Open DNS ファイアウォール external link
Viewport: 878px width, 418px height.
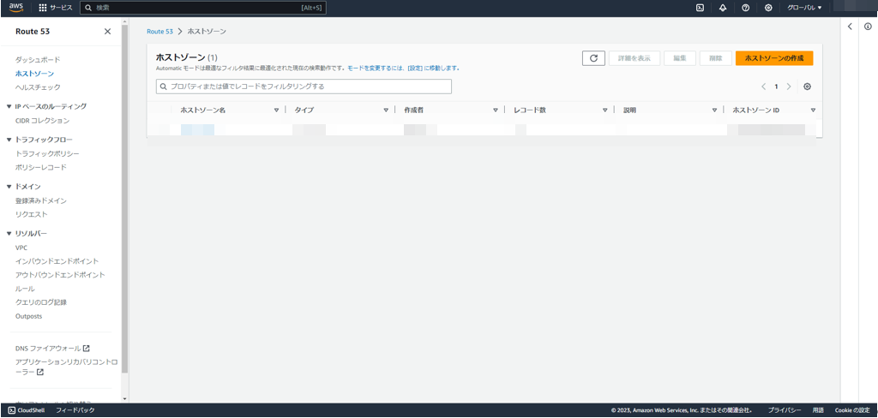pyautogui.click(x=52, y=348)
